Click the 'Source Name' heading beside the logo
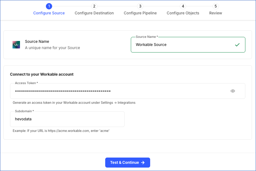256x171 pixels. (x=37, y=42)
